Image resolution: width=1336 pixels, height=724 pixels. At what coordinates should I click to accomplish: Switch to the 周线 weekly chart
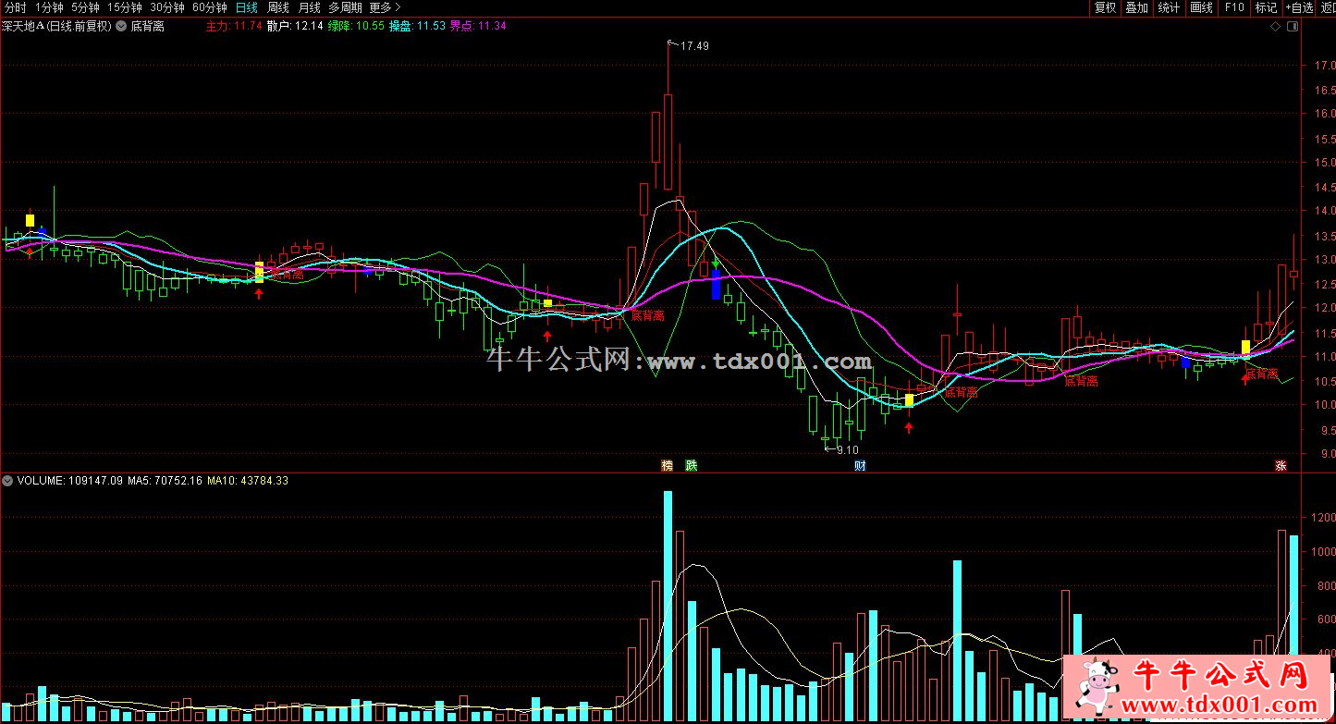tap(277, 7)
